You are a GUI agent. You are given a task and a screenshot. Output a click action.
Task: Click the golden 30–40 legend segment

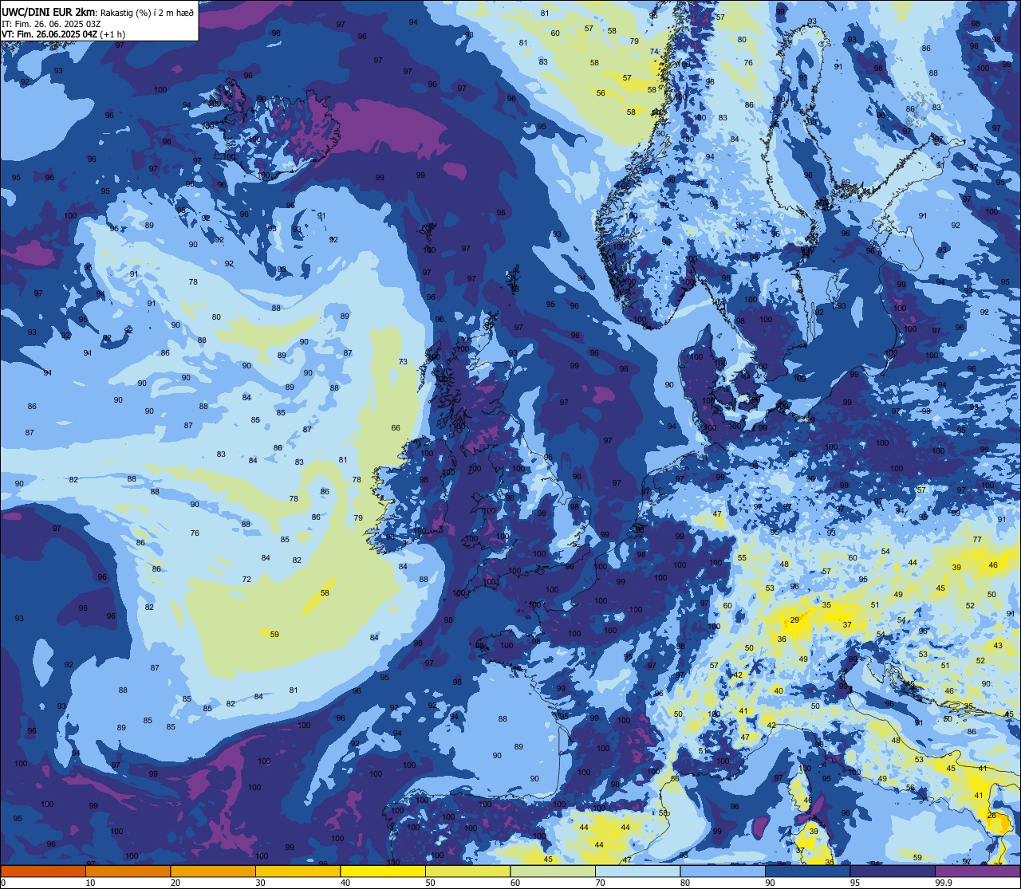298,871
